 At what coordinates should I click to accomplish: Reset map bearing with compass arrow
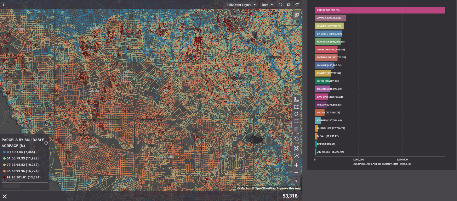296,181
